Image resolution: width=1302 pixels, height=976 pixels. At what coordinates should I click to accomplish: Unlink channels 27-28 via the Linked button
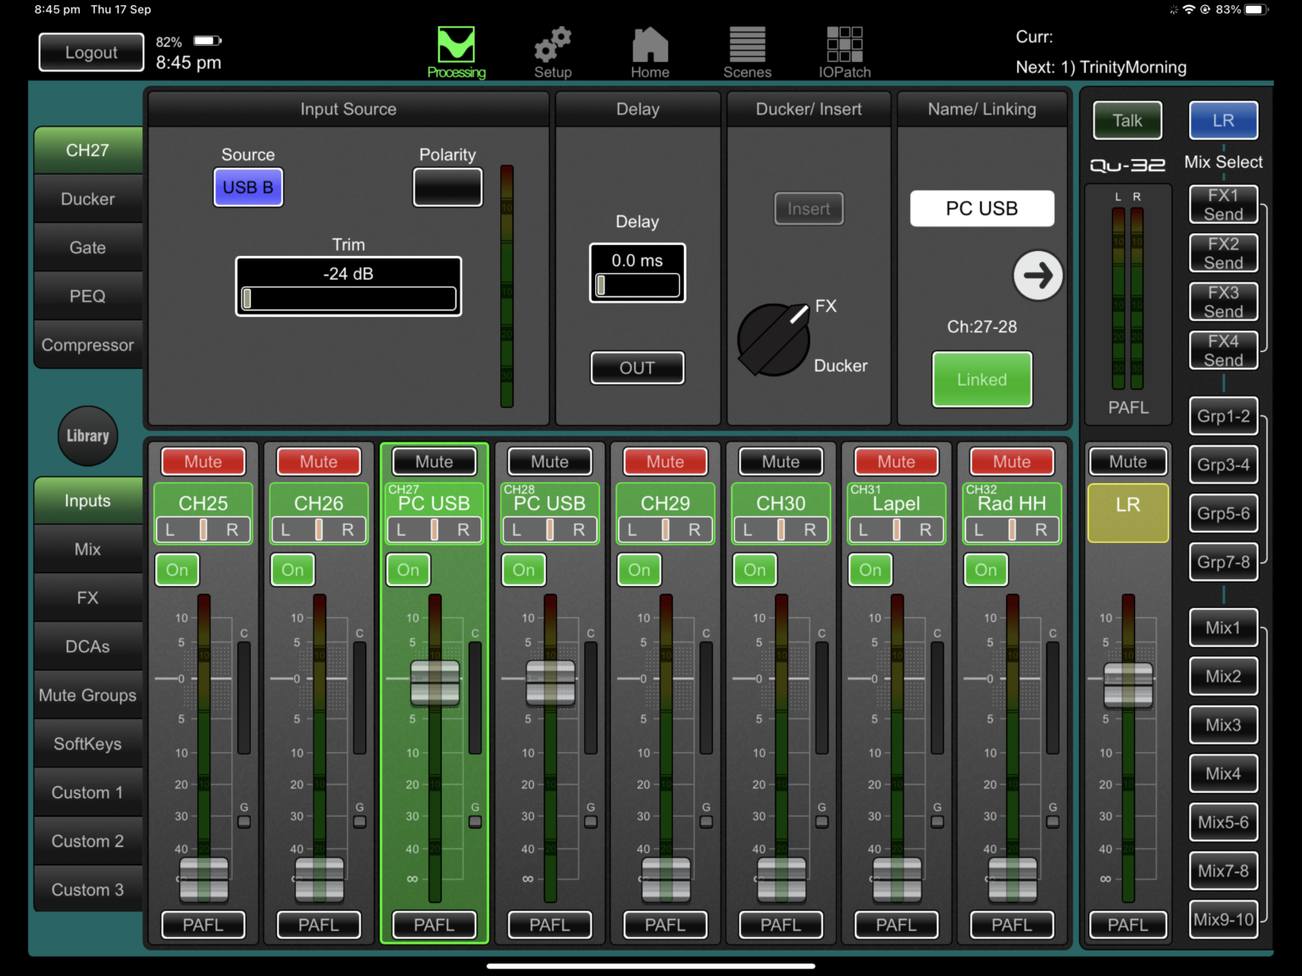click(x=982, y=379)
